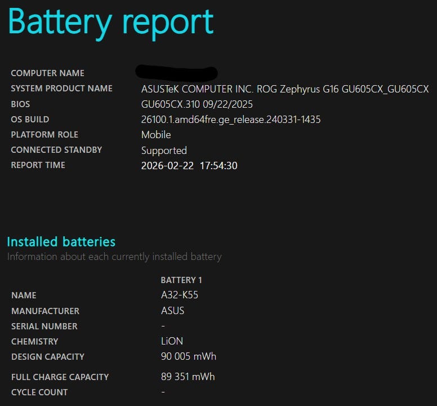Select the PLATFORM ROLE label
Viewport: 437px width, 406px height.
[44, 135]
